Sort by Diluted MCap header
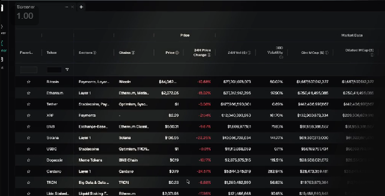 360,50
